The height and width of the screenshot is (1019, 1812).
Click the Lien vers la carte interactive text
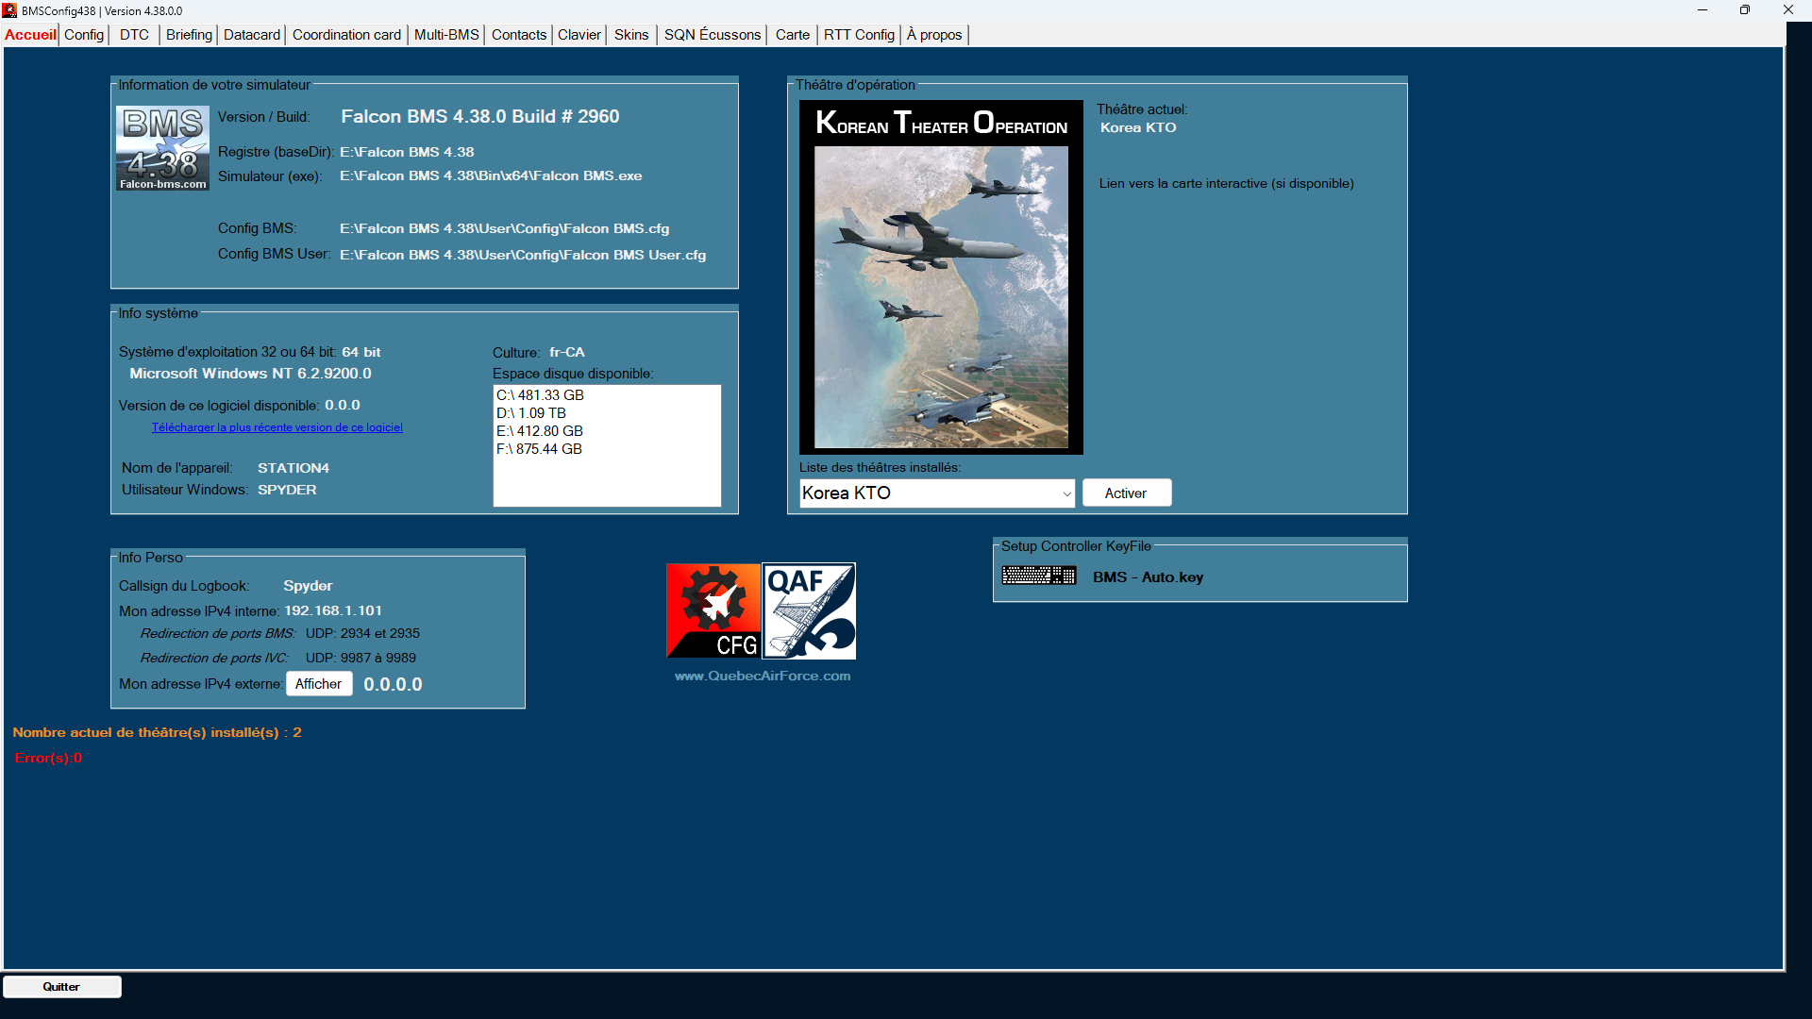tap(1226, 183)
